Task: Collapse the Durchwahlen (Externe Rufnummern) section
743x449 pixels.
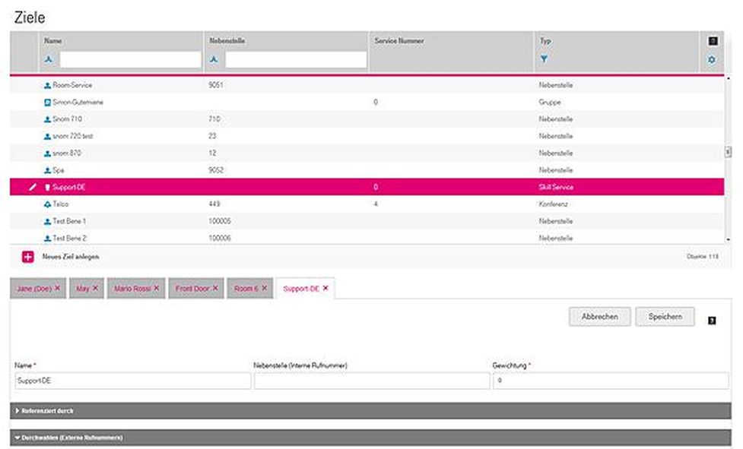Action: (x=370, y=438)
